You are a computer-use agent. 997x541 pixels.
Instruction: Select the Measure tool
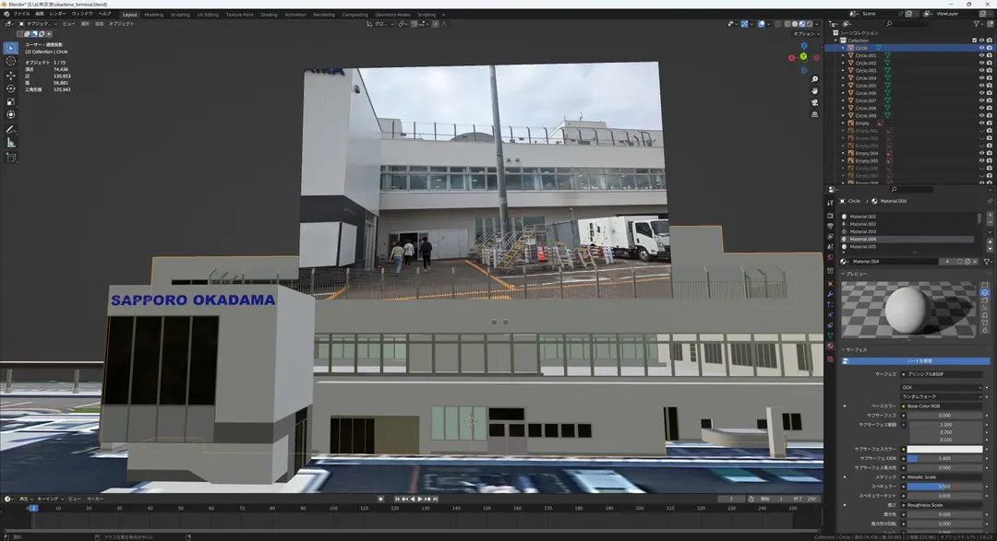coord(11,143)
